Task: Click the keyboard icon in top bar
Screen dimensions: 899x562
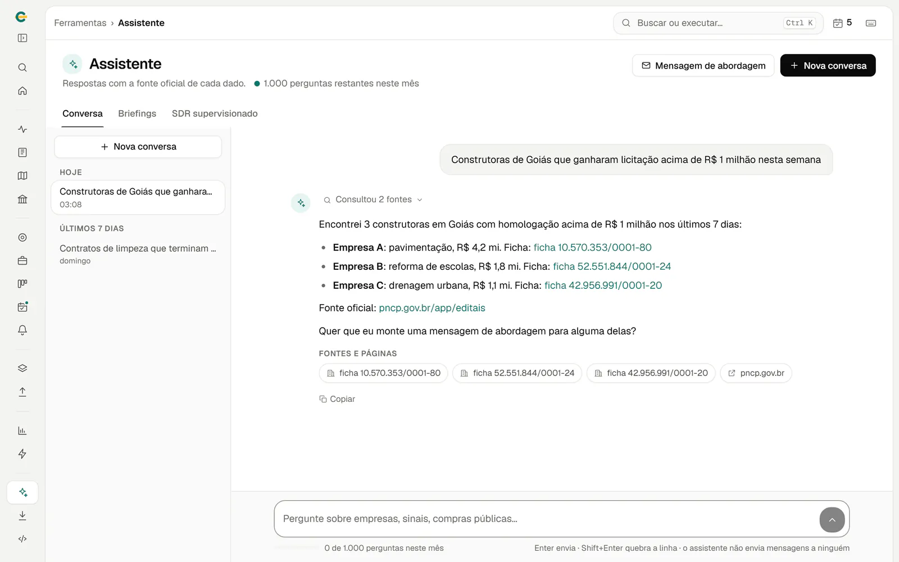Action: coord(871,23)
